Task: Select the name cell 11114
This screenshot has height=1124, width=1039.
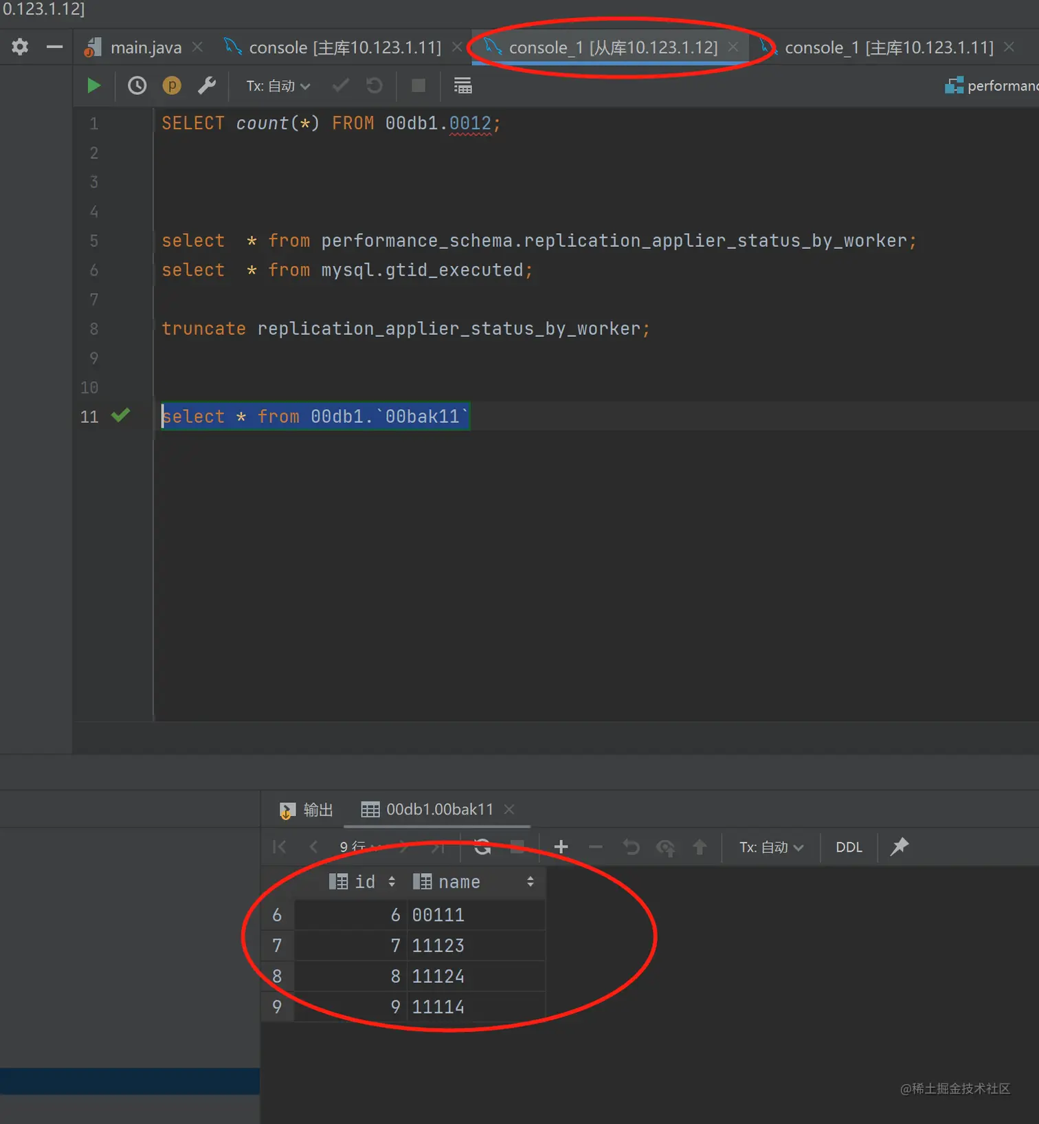Action: pyautogui.click(x=477, y=1006)
